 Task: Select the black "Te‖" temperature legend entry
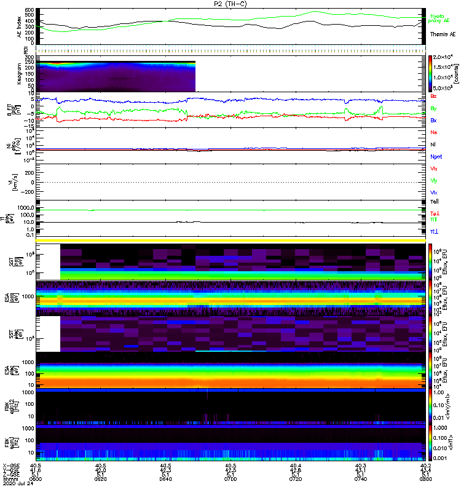pos(435,202)
